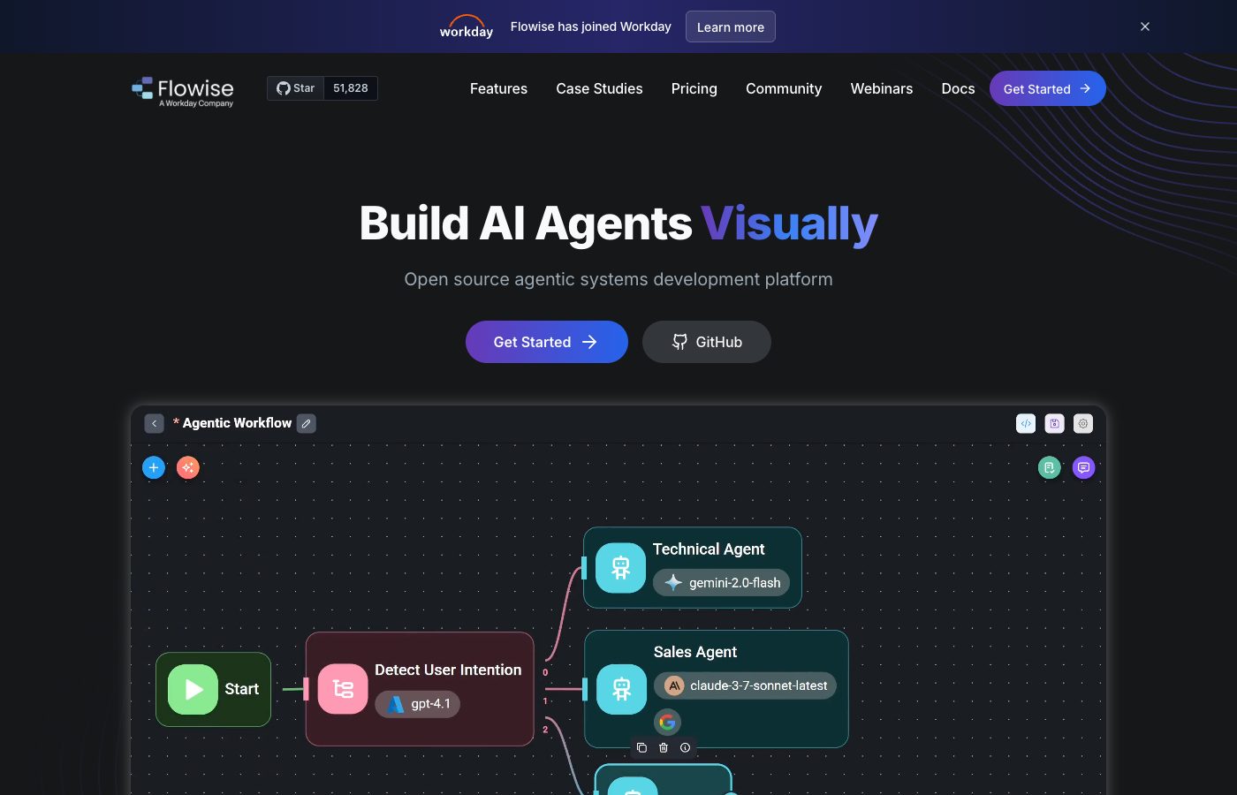
Task: Save the Agentic Workflow
Action: [1054, 423]
